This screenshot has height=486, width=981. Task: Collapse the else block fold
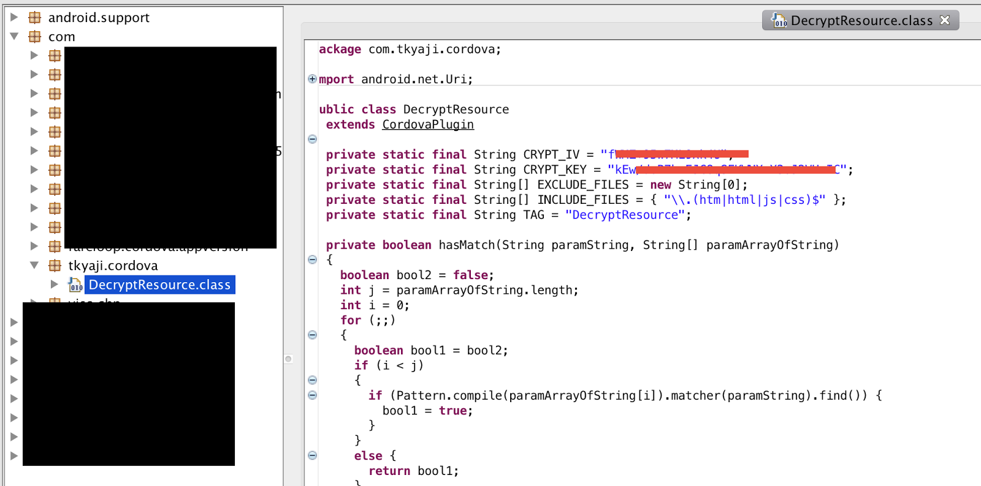[312, 455]
